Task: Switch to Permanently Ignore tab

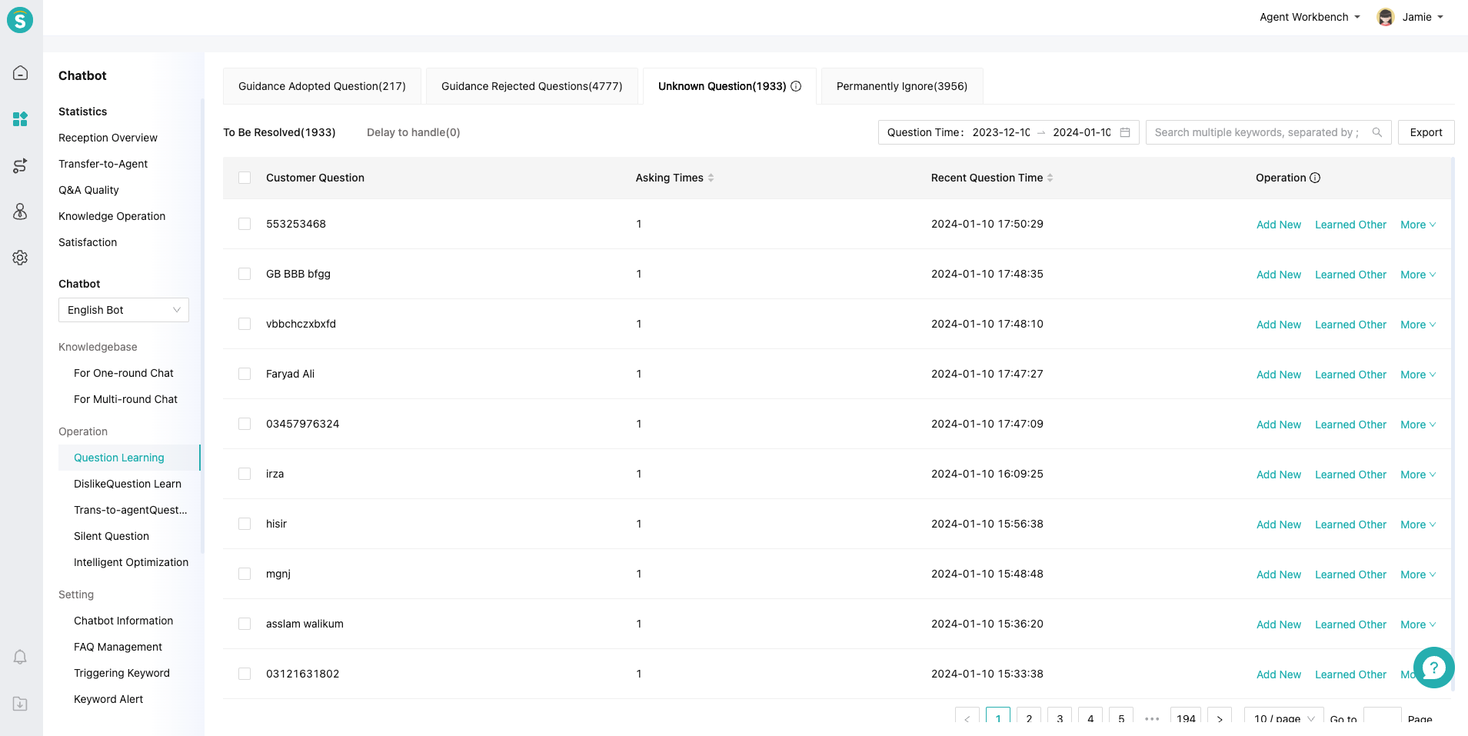Action: tap(902, 86)
